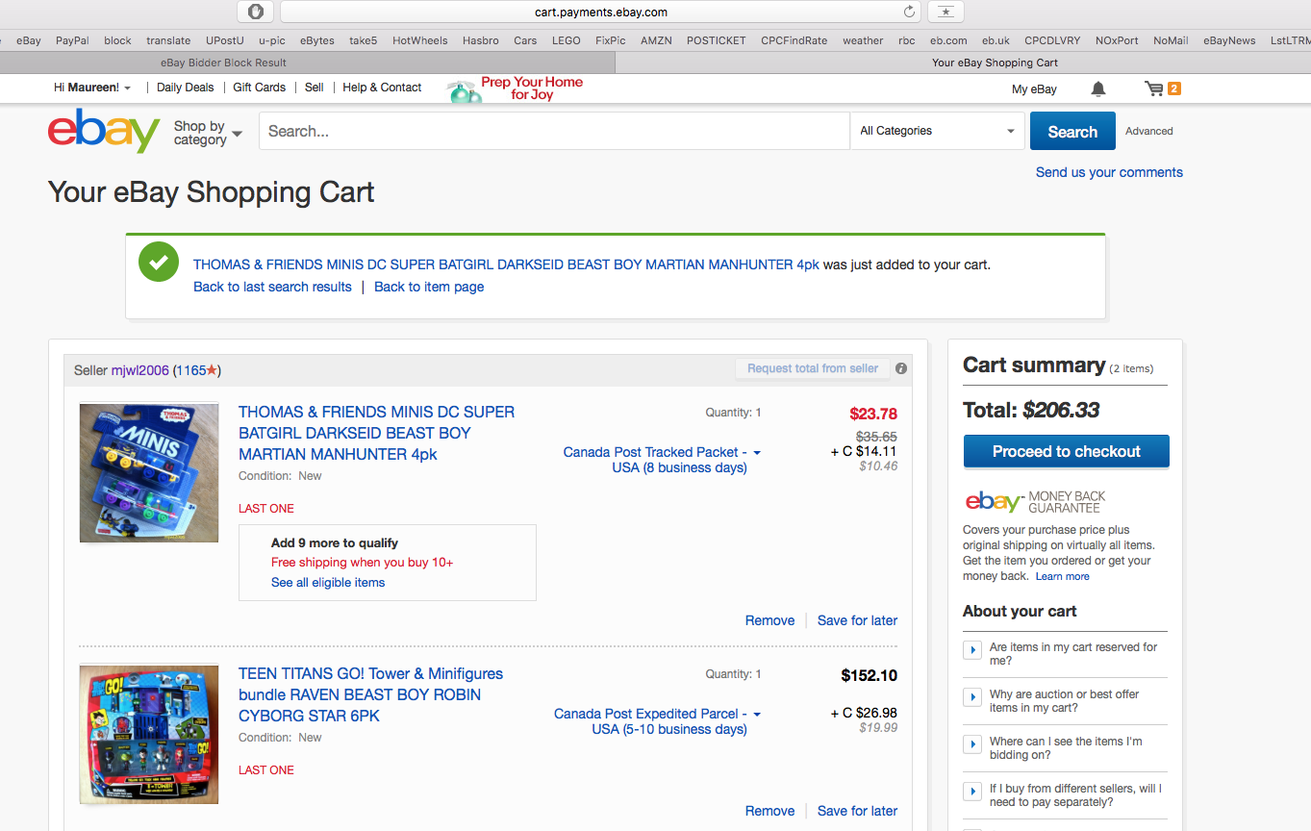Click the info icon beside Request total

901,368
